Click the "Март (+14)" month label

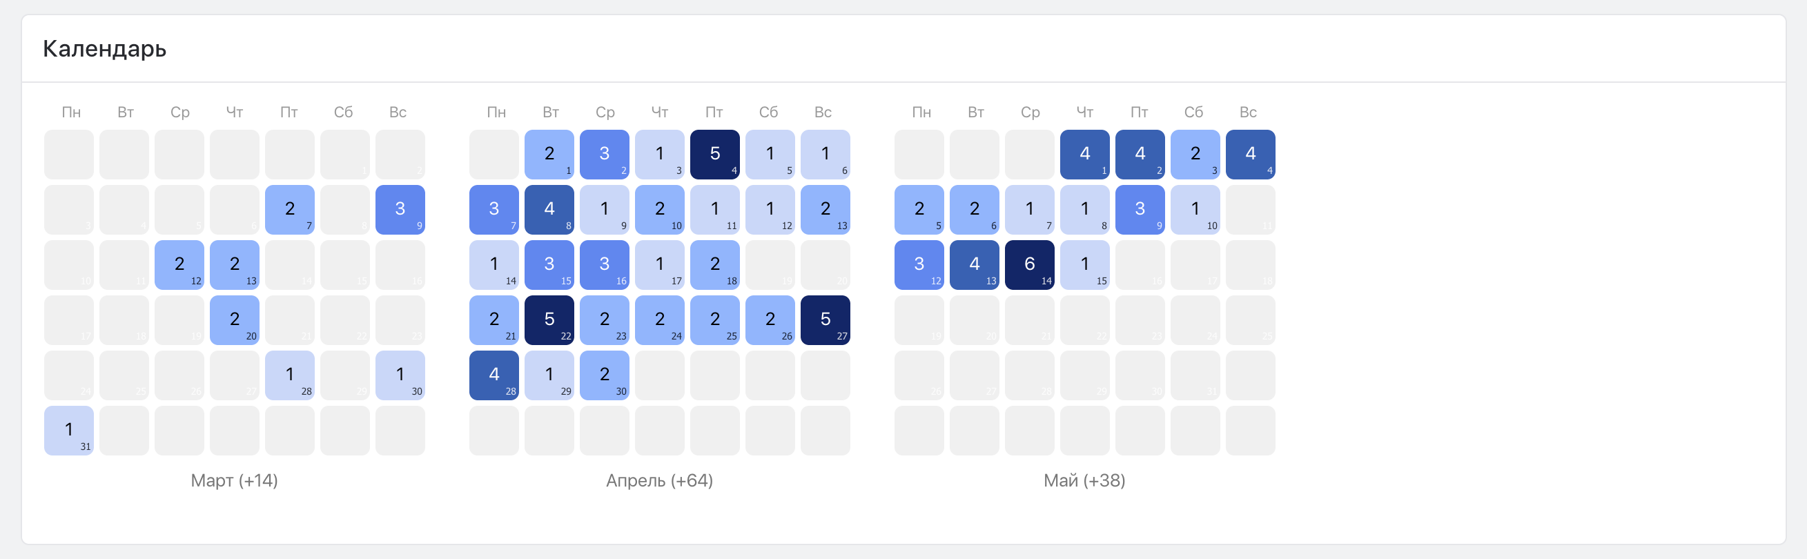click(x=234, y=480)
